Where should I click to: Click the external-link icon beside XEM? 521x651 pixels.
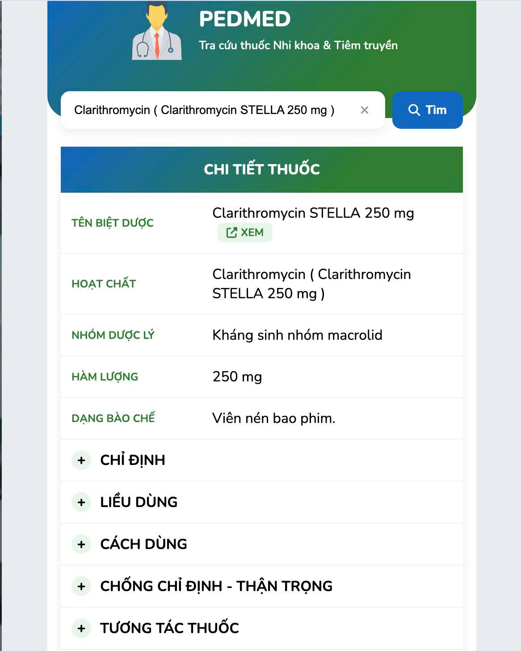pyautogui.click(x=231, y=232)
